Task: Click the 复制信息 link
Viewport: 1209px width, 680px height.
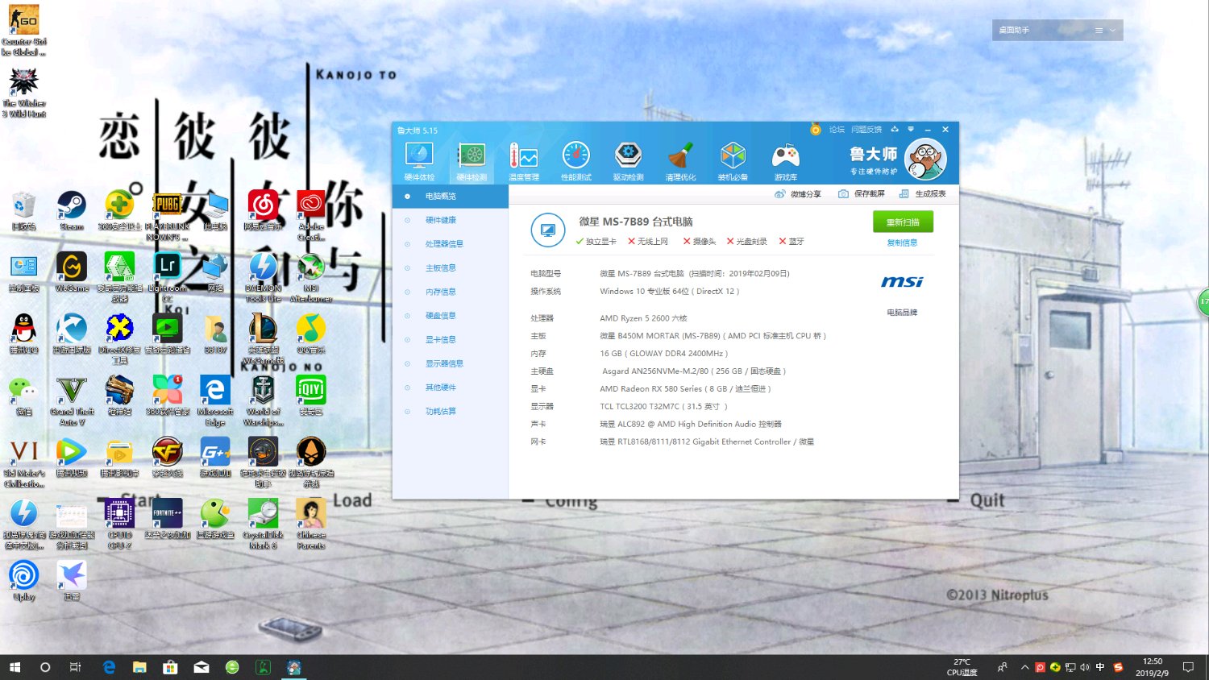Action: coord(902,243)
